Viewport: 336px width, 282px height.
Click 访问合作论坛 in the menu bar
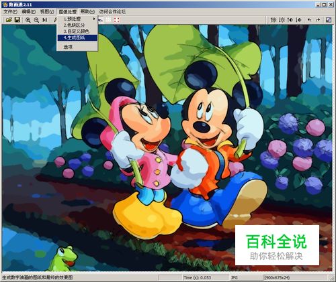pos(112,11)
